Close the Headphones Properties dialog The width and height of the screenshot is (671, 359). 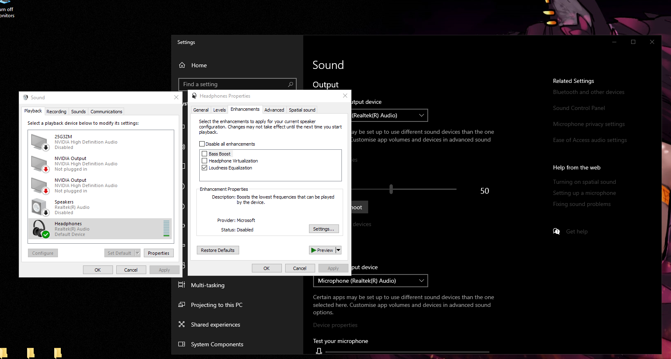point(345,96)
